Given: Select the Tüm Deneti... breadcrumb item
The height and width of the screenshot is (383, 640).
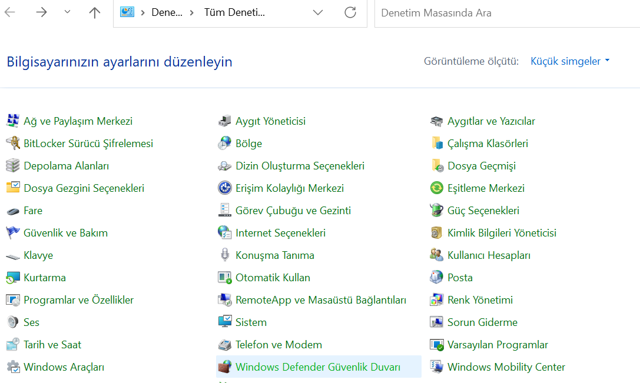Looking at the screenshot, I should pos(234,13).
